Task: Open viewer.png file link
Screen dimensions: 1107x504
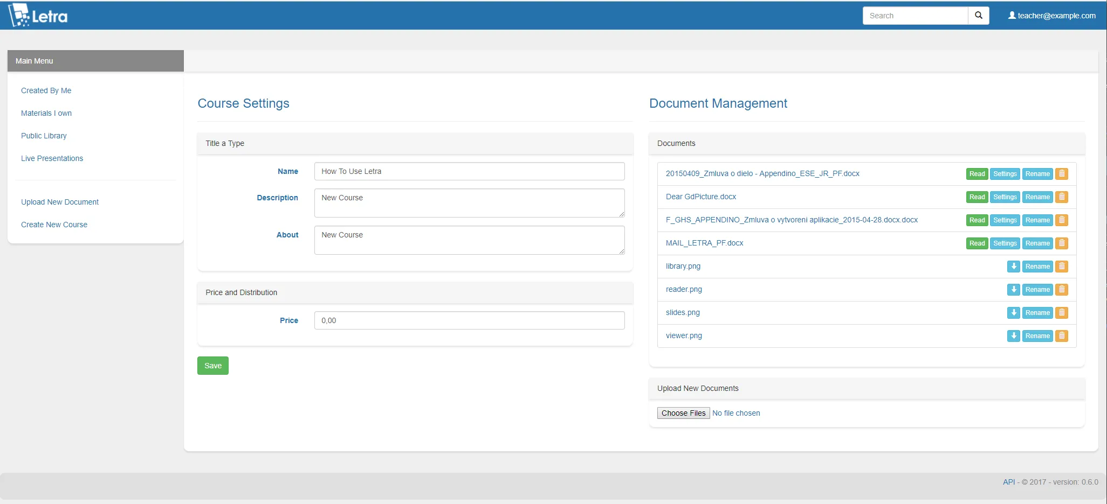Action: click(684, 335)
